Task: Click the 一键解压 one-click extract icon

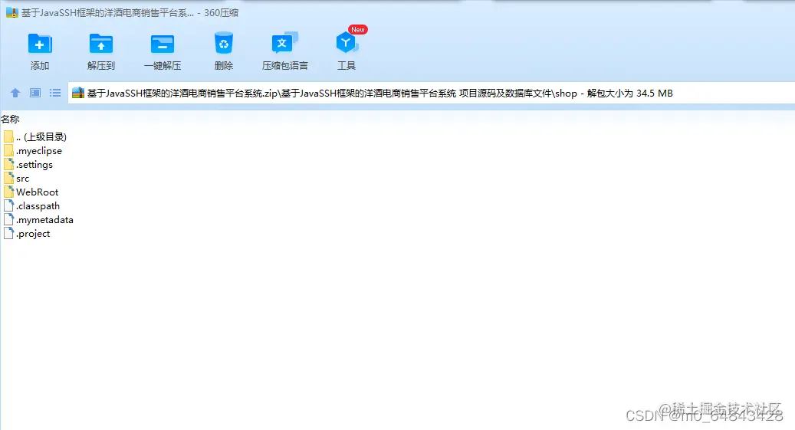Action: 163,44
